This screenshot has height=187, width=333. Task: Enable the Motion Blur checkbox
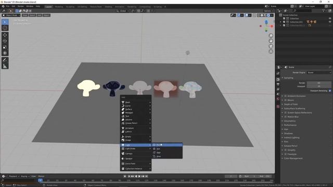point(286,117)
